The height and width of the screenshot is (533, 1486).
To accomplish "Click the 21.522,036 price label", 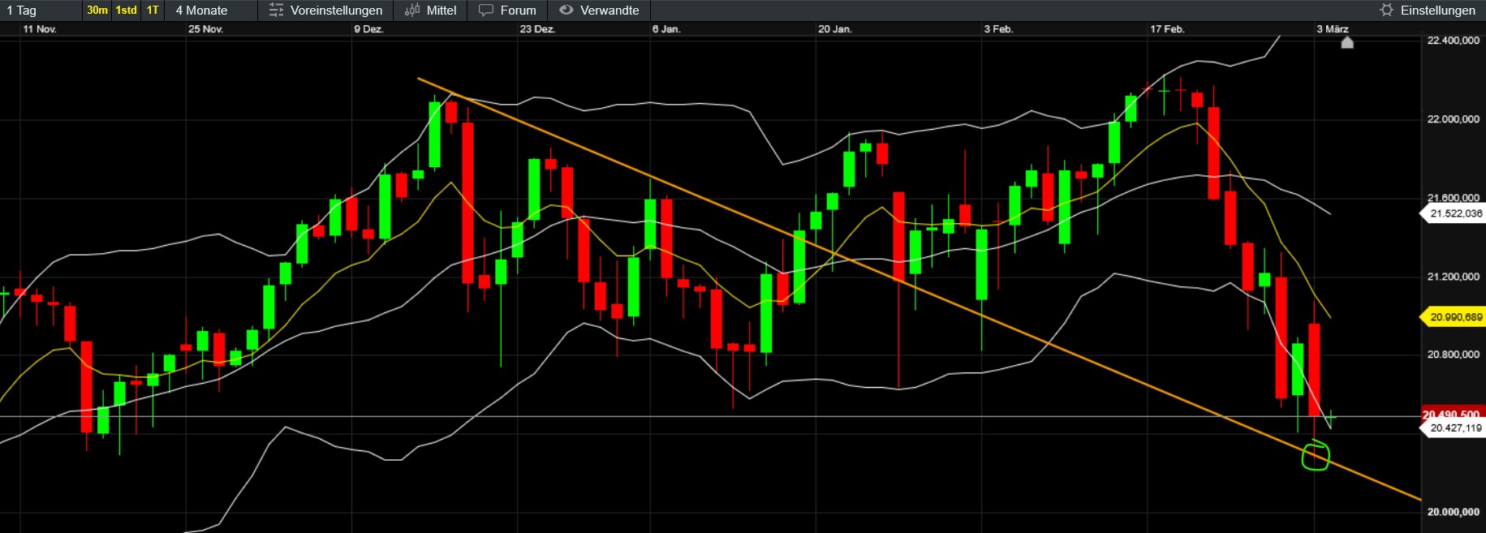I will pyautogui.click(x=1455, y=213).
